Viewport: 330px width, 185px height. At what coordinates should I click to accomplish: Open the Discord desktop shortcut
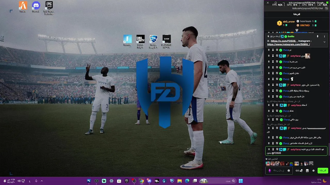(36, 7)
